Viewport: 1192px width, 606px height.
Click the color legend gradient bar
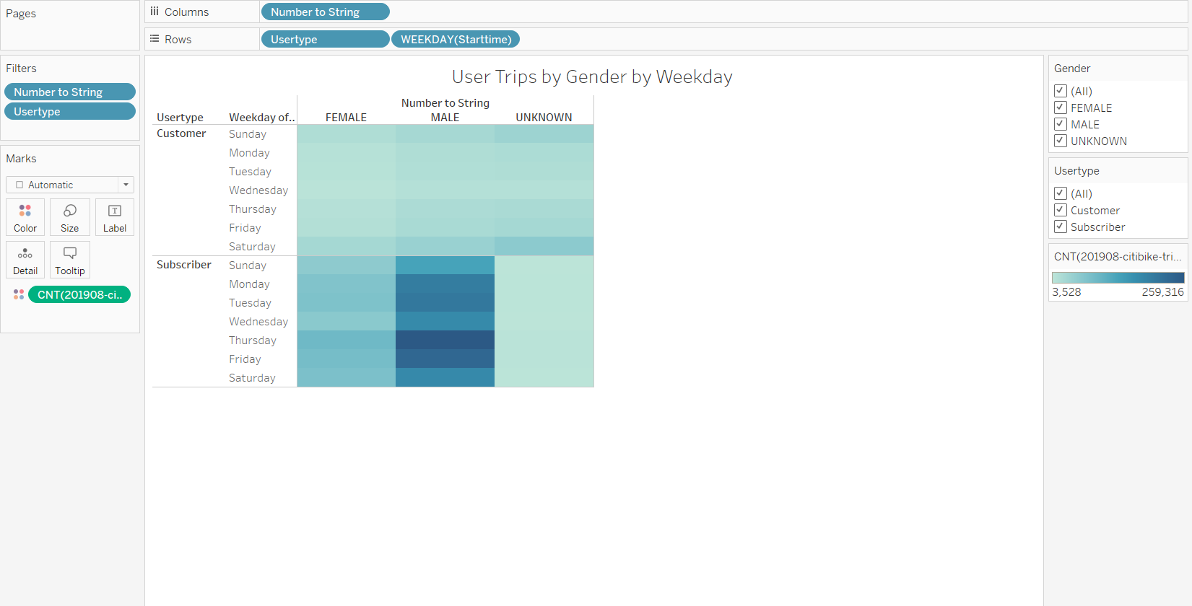(x=1118, y=278)
